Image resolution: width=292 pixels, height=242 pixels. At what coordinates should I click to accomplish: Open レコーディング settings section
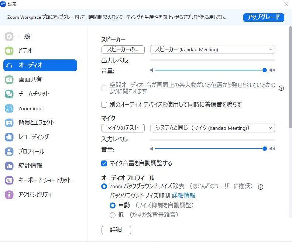[40, 137]
